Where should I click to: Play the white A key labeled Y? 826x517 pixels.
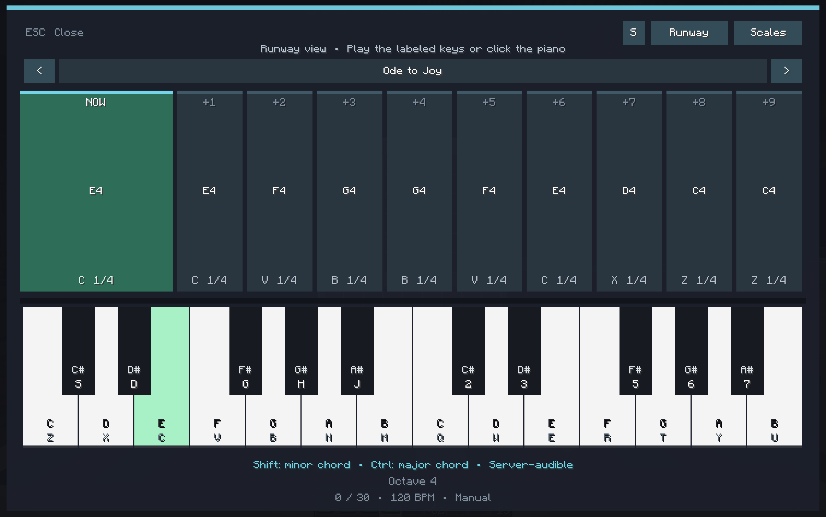[719, 421]
